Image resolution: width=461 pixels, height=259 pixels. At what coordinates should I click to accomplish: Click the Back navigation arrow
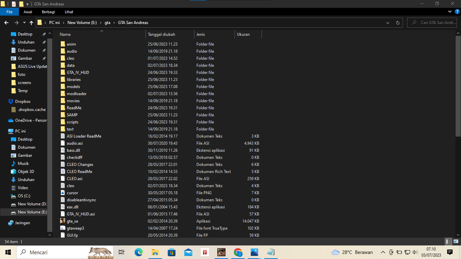coord(6,23)
